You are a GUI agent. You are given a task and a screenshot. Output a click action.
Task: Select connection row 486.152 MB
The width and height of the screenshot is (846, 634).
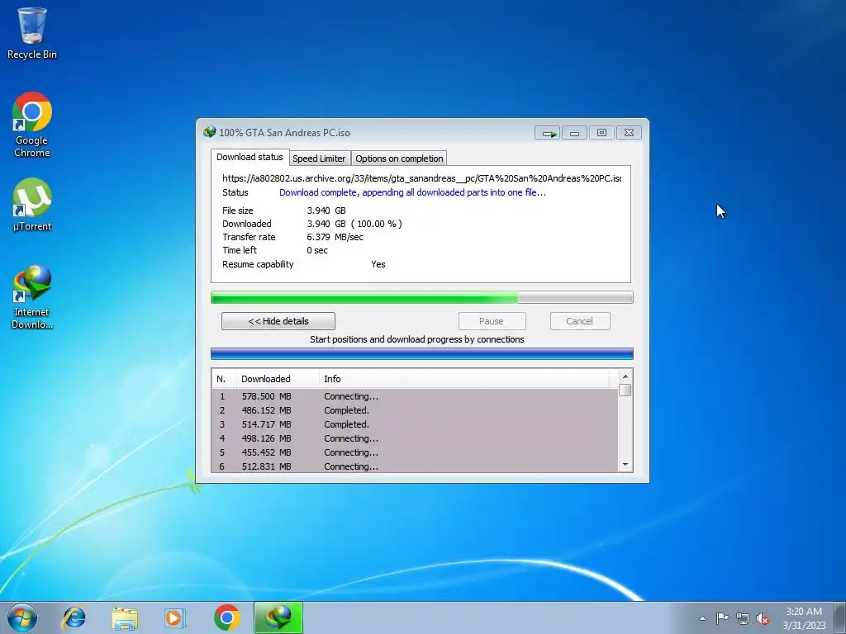pyautogui.click(x=415, y=410)
